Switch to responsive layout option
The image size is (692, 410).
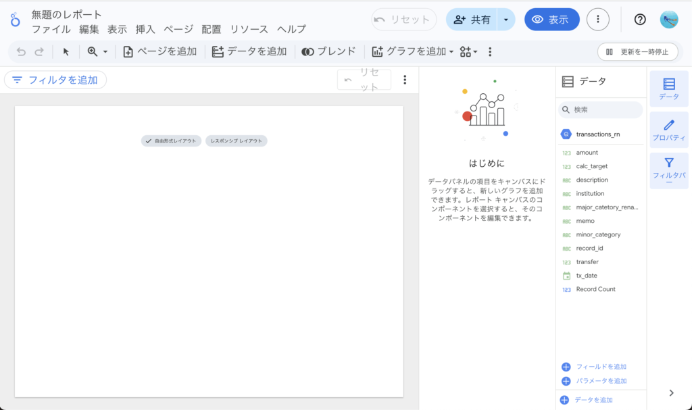pos(236,141)
